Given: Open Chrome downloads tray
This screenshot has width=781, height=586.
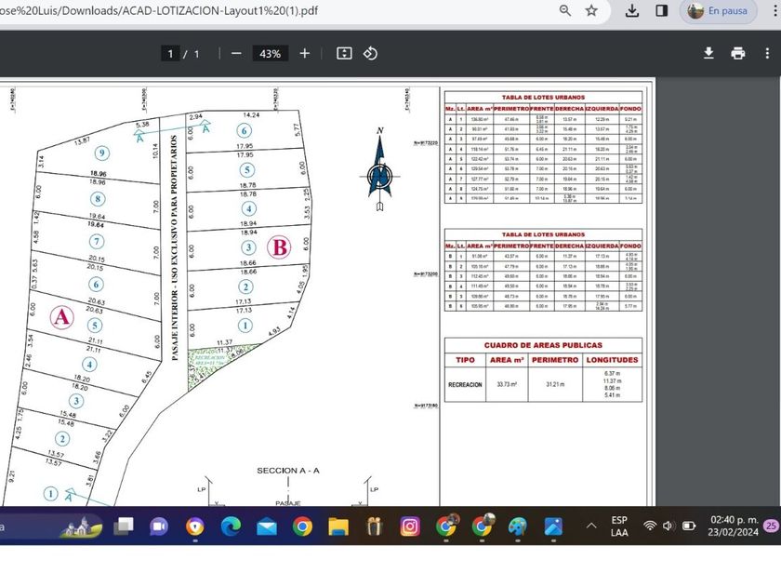Looking at the screenshot, I should (632, 11).
